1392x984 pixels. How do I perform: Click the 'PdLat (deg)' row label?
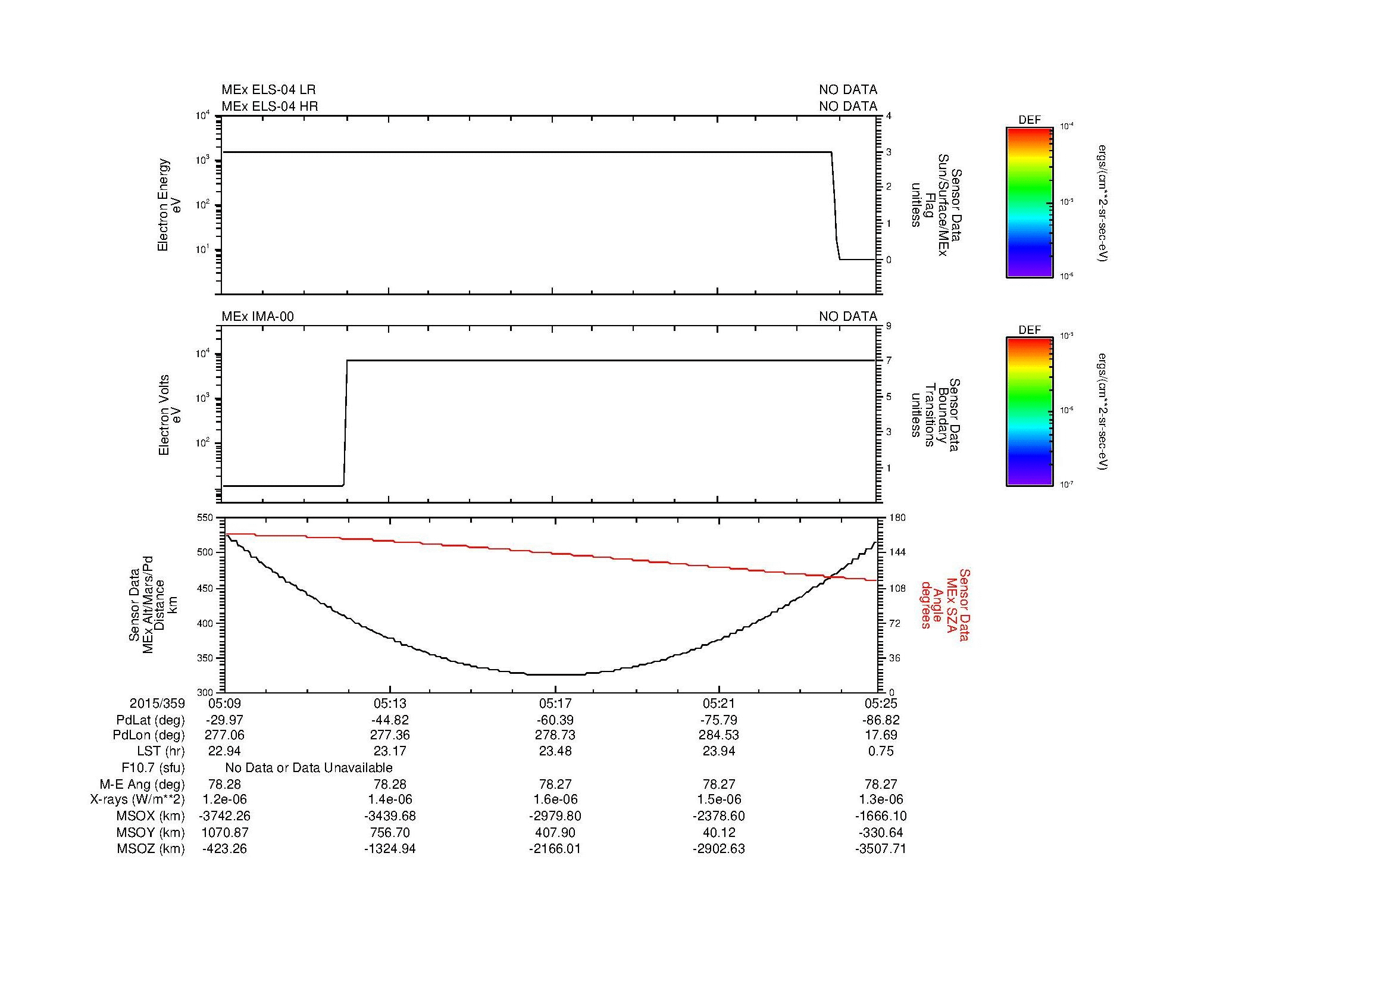pyautogui.click(x=151, y=720)
